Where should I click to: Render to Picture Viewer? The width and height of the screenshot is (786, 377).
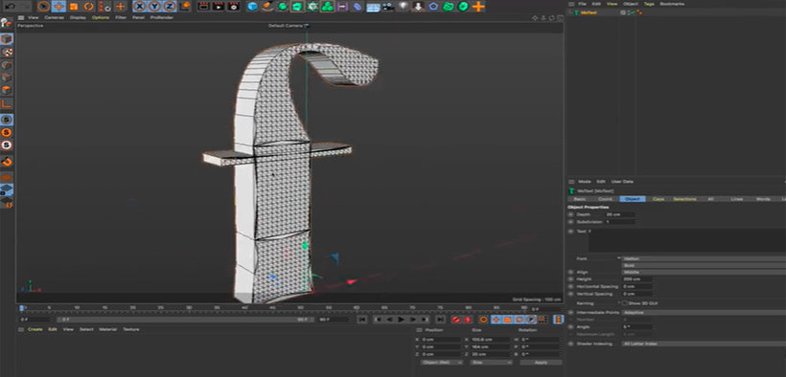click(x=218, y=7)
